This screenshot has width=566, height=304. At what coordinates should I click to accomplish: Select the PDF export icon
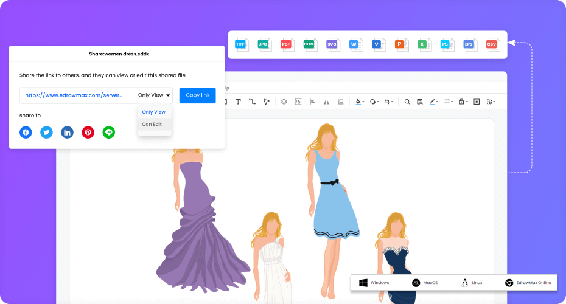pos(287,45)
